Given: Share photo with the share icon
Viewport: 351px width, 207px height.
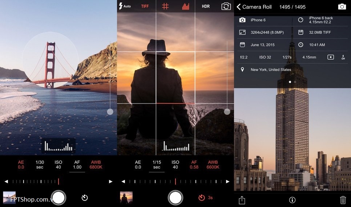Looking at the screenshot, I should 242,200.
